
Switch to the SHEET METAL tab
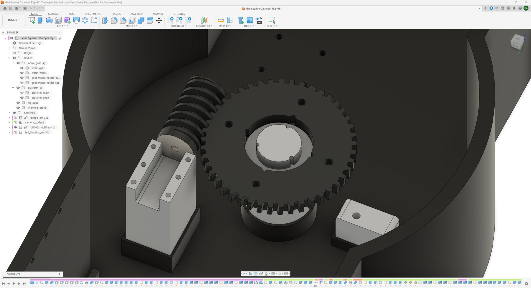93,14
